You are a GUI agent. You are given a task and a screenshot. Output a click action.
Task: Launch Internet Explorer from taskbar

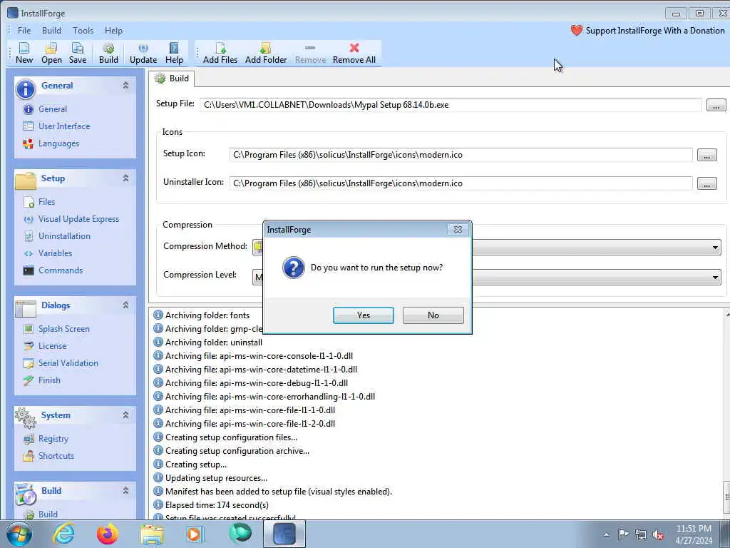(x=63, y=534)
